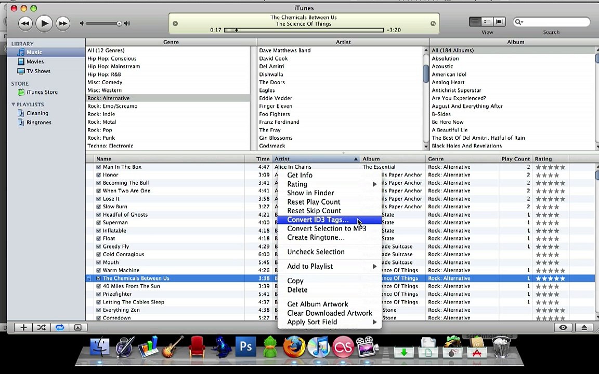Switch to grouped album view
Screen dimensions: 599x374
(487, 22)
